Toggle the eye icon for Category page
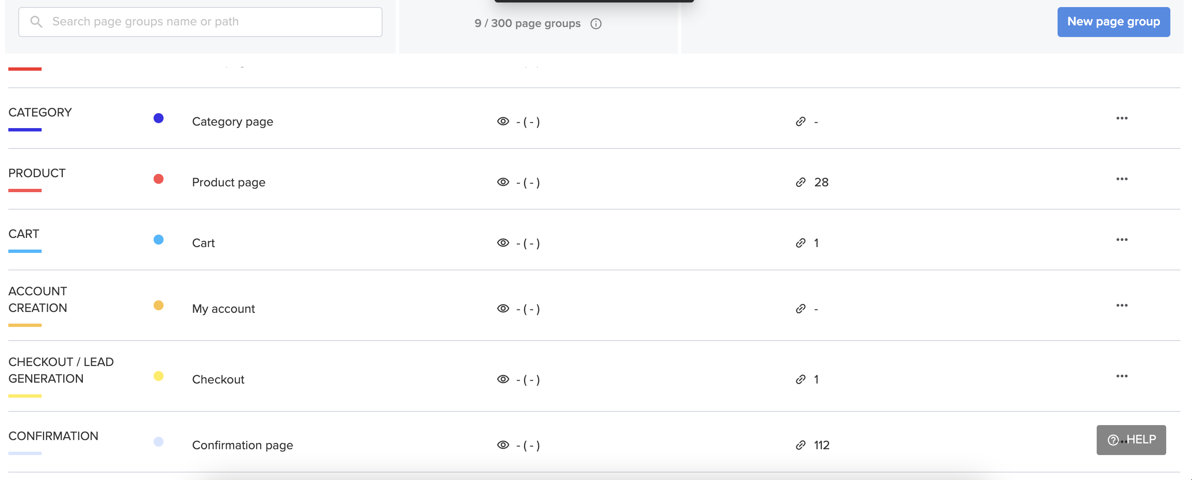 [x=503, y=121]
